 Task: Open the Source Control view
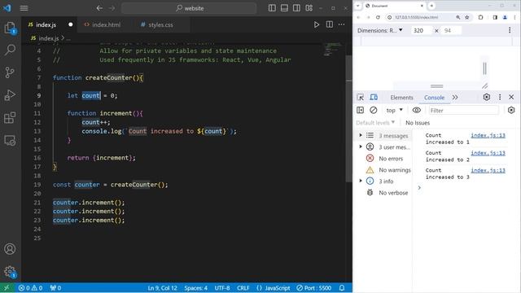click(x=10, y=72)
